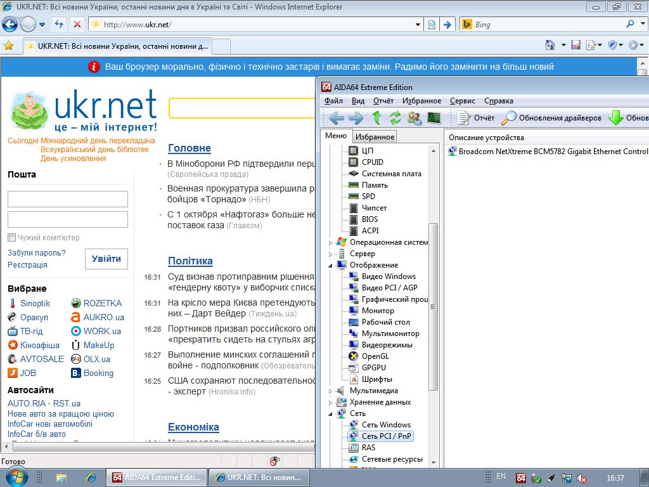Click the AIDA64 back navigation arrow
Screen dimensions: 649x487
click(336, 118)
